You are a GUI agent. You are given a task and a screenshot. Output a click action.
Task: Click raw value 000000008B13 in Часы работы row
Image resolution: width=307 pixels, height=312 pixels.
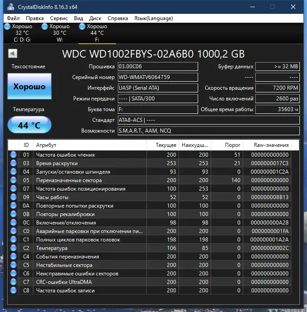point(270,197)
